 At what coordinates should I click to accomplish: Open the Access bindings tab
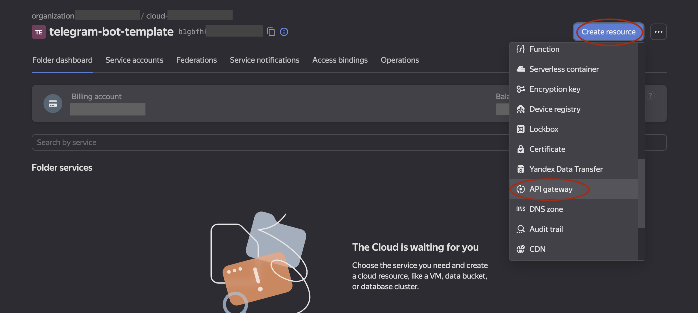[x=340, y=60]
